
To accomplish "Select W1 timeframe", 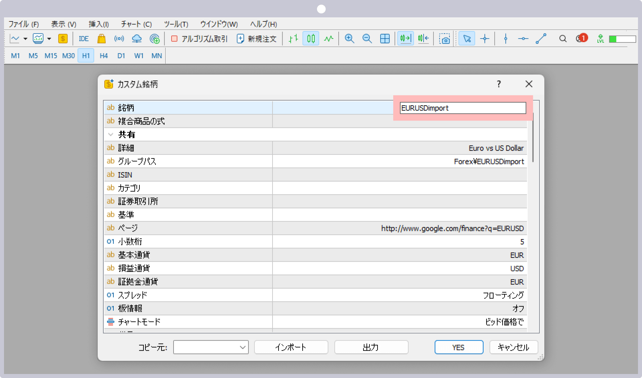I will coord(139,56).
